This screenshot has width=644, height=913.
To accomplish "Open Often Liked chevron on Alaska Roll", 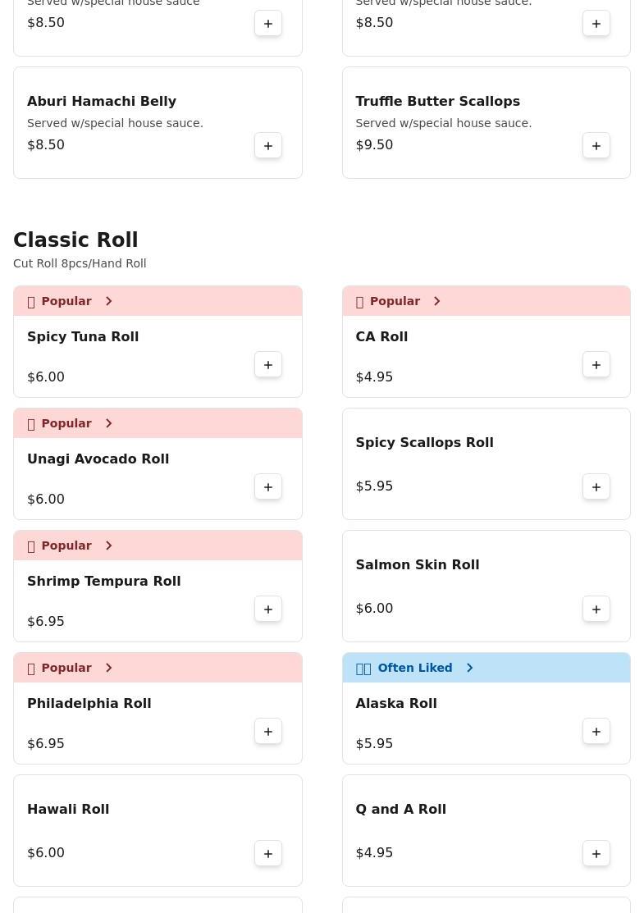I will point(469,668).
